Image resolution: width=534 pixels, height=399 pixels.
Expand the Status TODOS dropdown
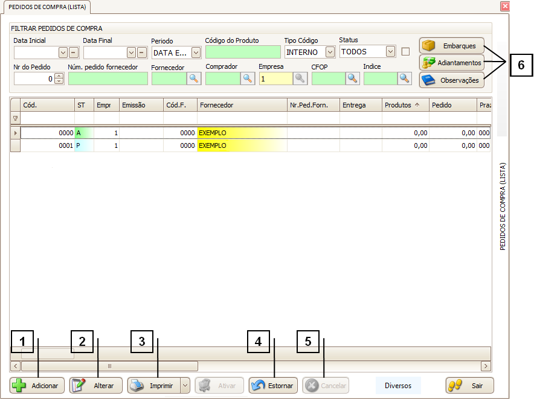390,52
